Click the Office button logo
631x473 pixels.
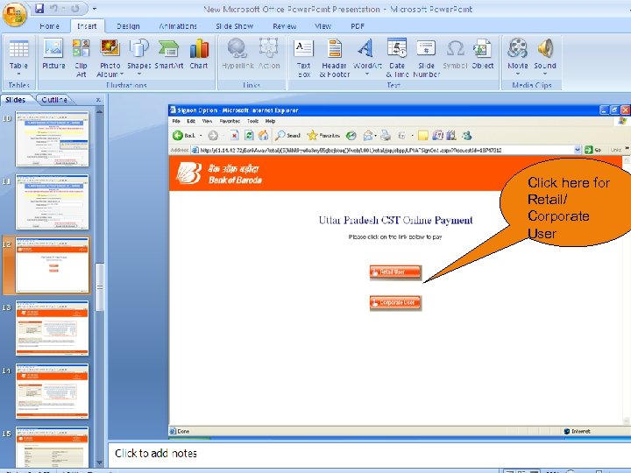click(x=15, y=14)
